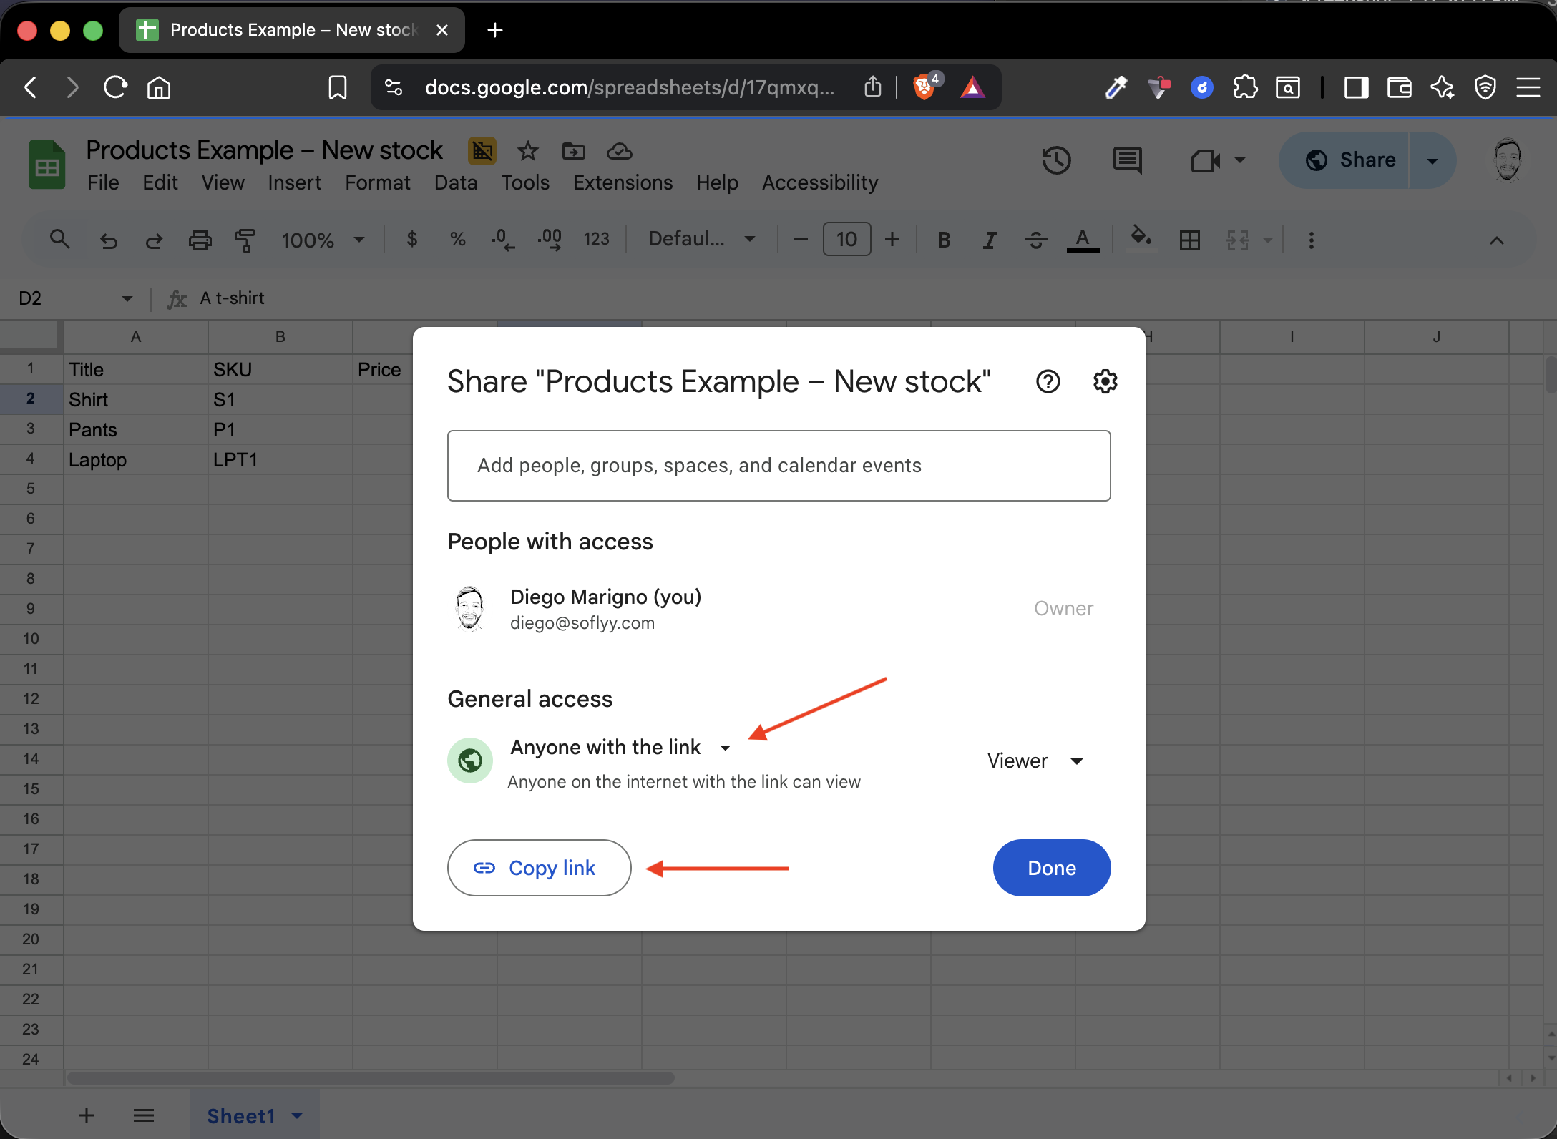This screenshot has height=1139, width=1557.
Task: Click the share dialog settings gear
Action: pyautogui.click(x=1105, y=381)
